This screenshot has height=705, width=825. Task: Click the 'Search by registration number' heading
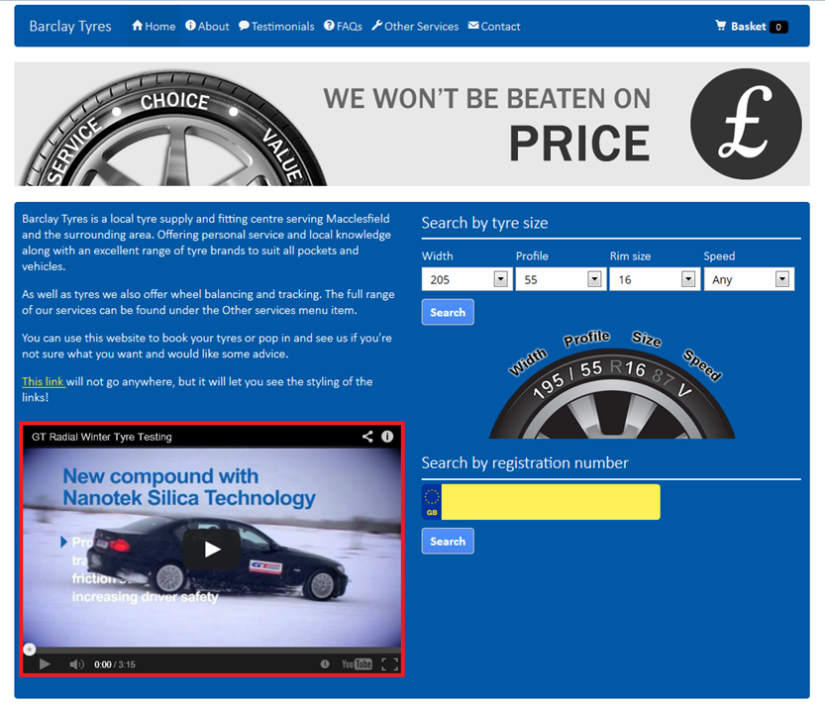pyautogui.click(x=525, y=463)
